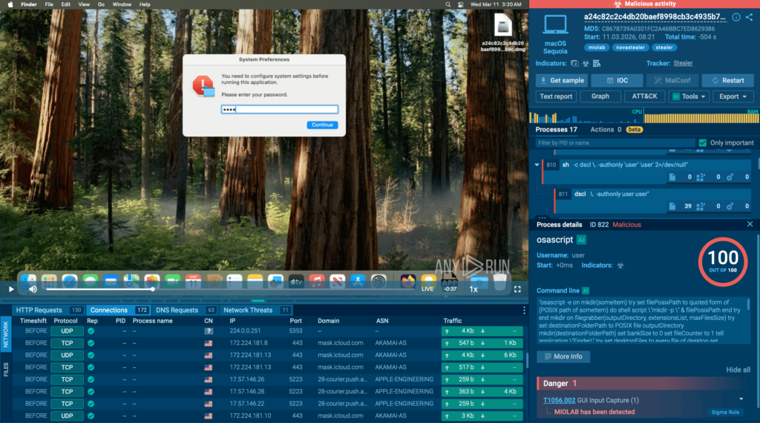Screen dimensions: 760x423
Task: Click the Firefox icon in the Dock
Action: pyautogui.click(x=407, y=281)
